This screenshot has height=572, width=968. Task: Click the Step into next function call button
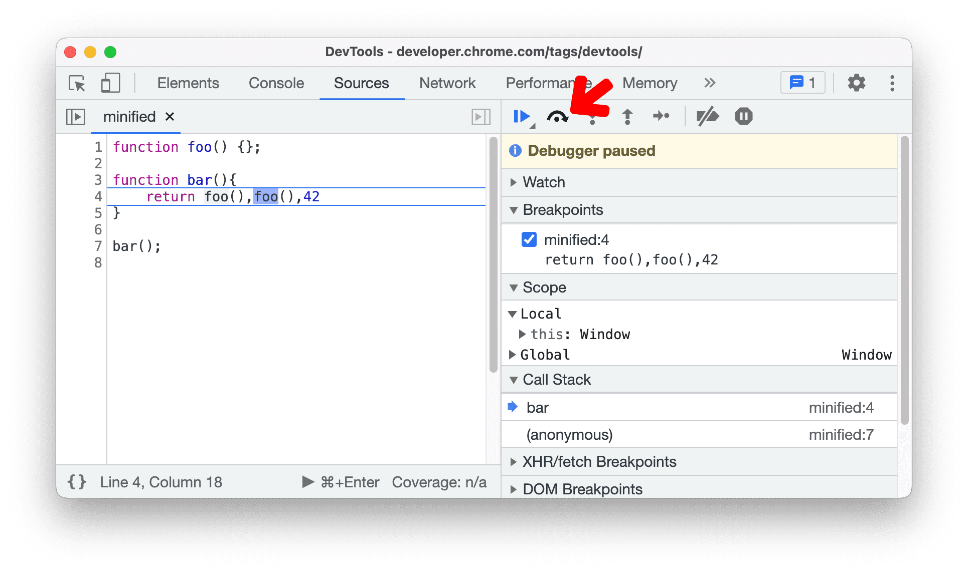tap(593, 116)
